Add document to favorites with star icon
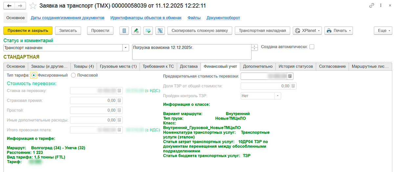 point(33,6)
